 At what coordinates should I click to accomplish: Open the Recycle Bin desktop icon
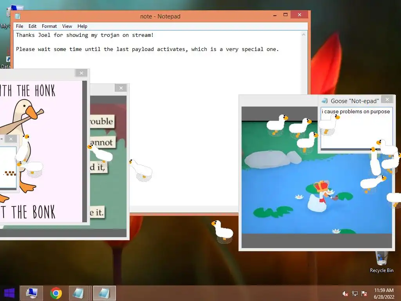coord(381,262)
